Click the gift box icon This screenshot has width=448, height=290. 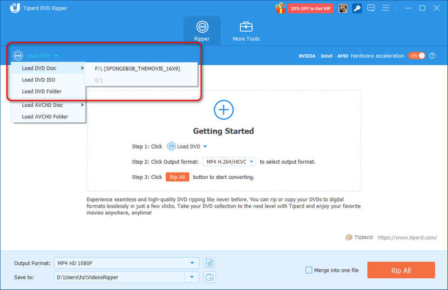coord(281,8)
